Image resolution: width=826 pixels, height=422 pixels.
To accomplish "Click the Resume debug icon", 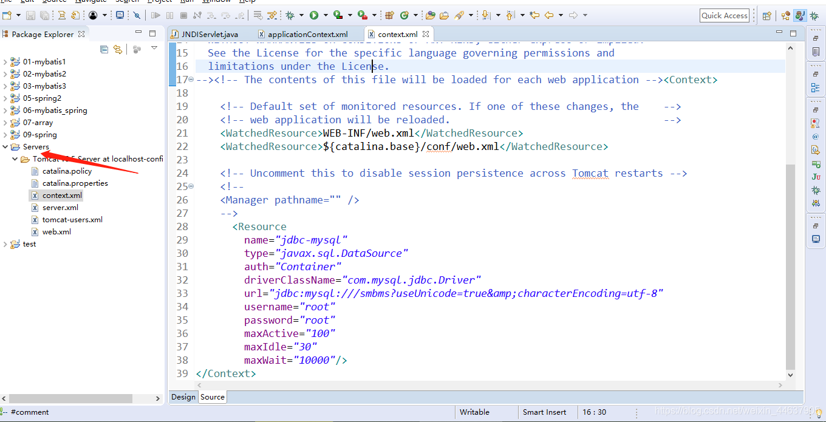I will click(156, 15).
